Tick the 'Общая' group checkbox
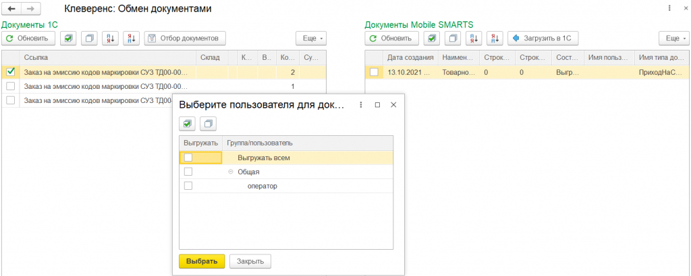This screenshot has height=276, width=691. point(188,172)
